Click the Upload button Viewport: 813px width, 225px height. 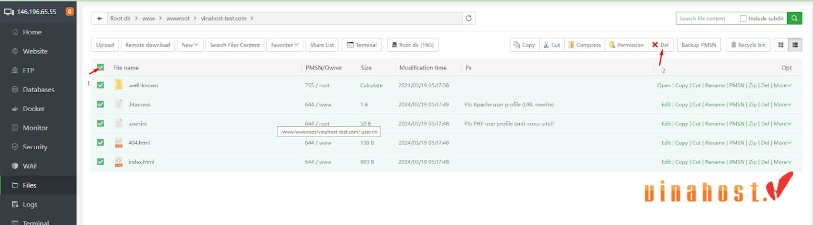click(x=105, y=45)
